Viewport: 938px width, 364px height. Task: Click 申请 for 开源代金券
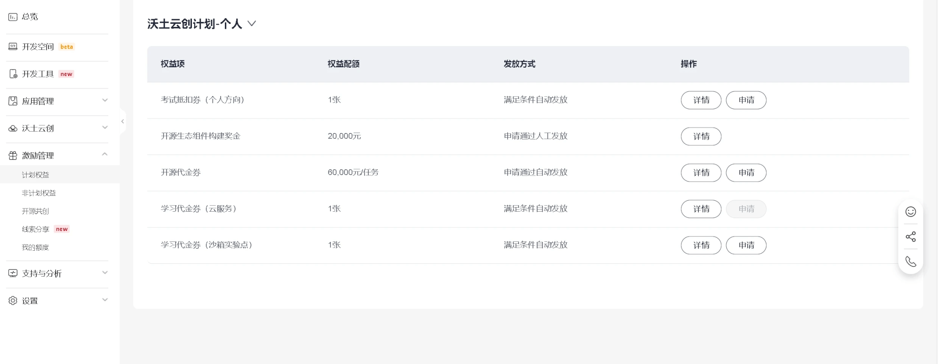(746, 173)
